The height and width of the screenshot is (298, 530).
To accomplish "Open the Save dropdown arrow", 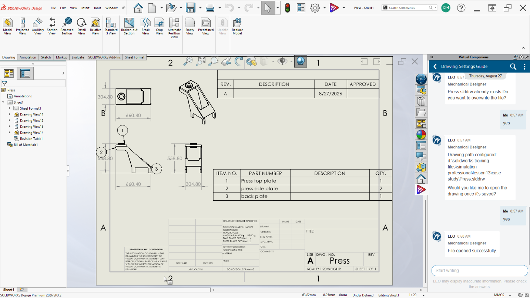I will 200,7.
